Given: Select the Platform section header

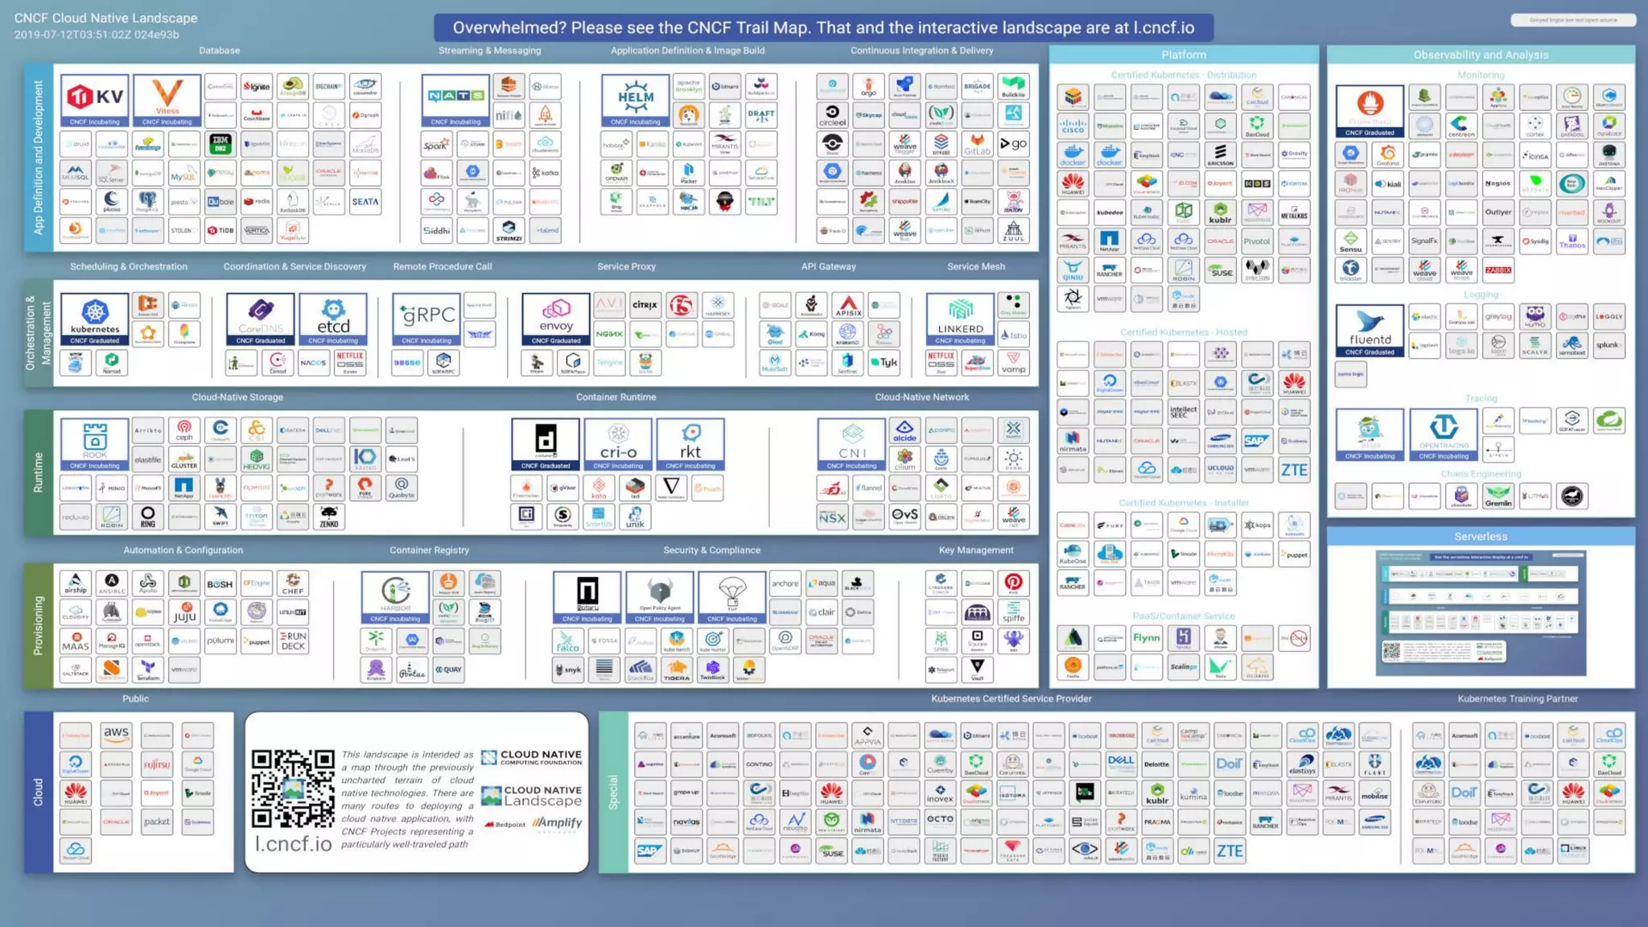Looking at the screenshot, I should 1184,55.
